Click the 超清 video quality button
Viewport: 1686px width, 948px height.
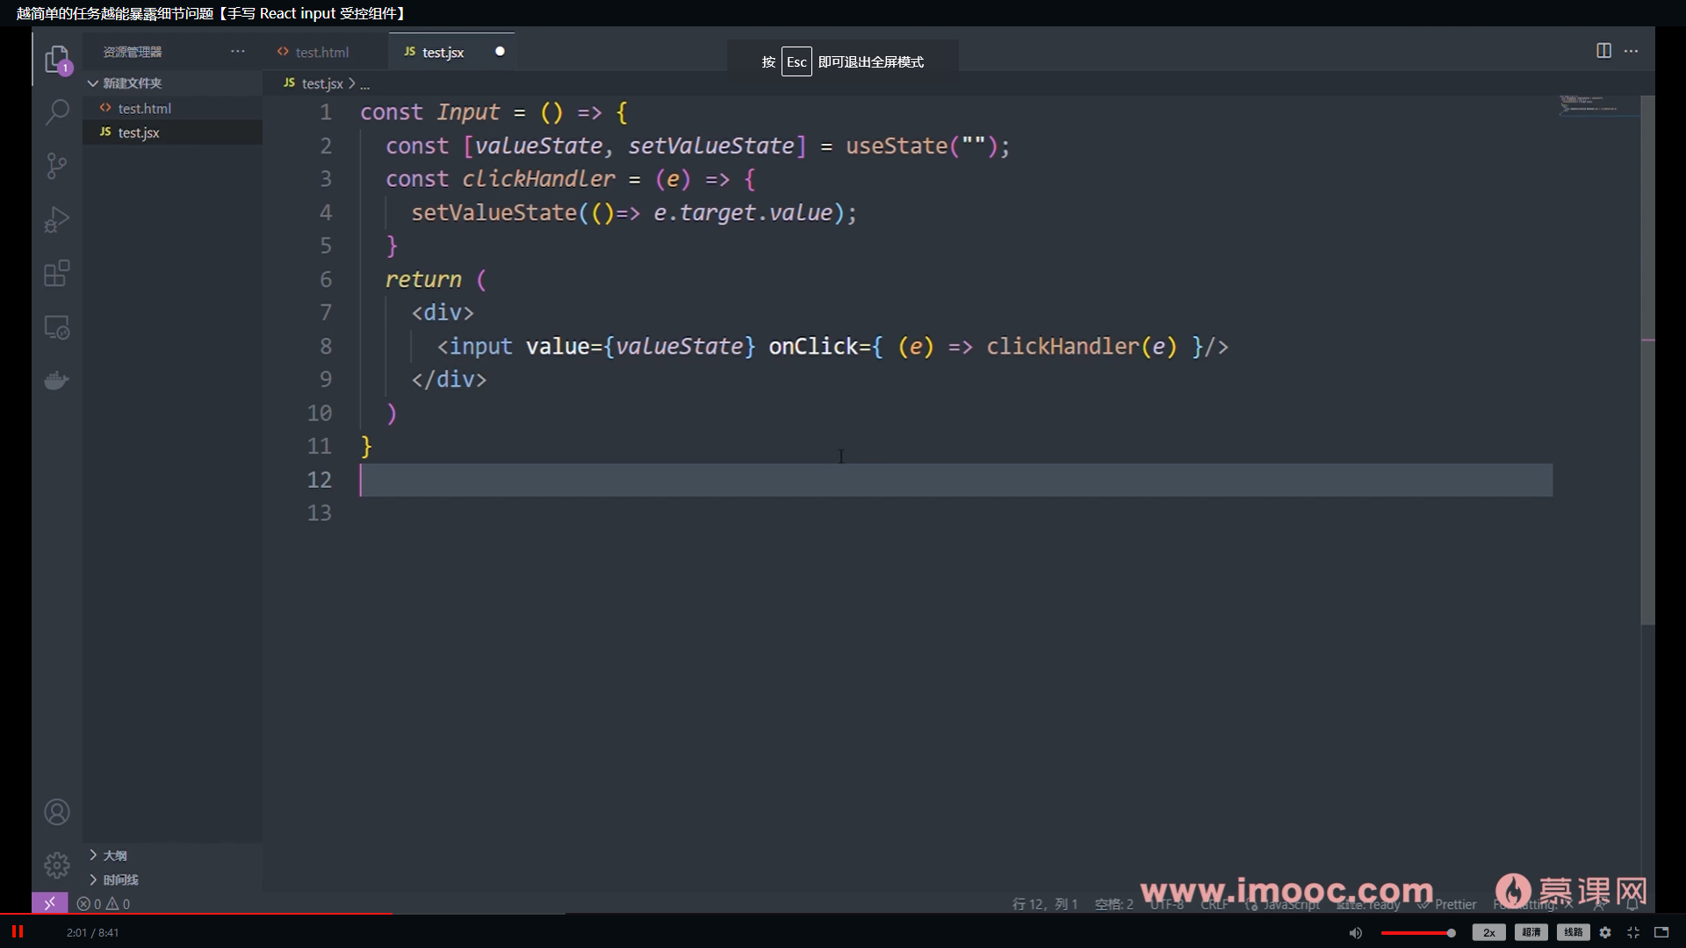click(x=1531, y=932)
